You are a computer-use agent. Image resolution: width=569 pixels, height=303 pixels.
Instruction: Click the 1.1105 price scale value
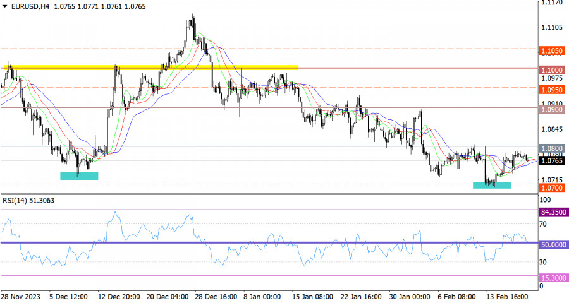(x=552, y=28)
